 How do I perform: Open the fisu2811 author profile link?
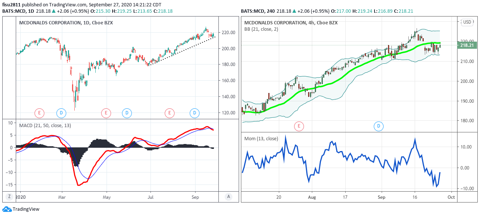(x=12, y=5)
